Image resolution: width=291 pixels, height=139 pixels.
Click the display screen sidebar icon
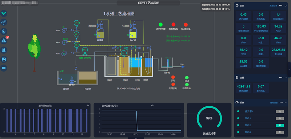pos(4,68)
